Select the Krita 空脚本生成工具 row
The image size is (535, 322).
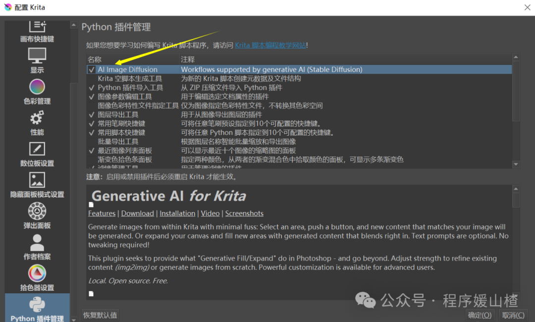pos(299,79)
